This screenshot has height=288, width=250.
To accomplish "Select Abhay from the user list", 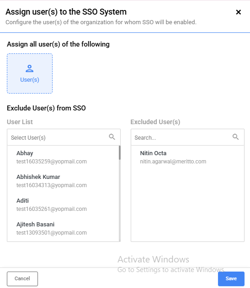I will (x=63, y=157).
